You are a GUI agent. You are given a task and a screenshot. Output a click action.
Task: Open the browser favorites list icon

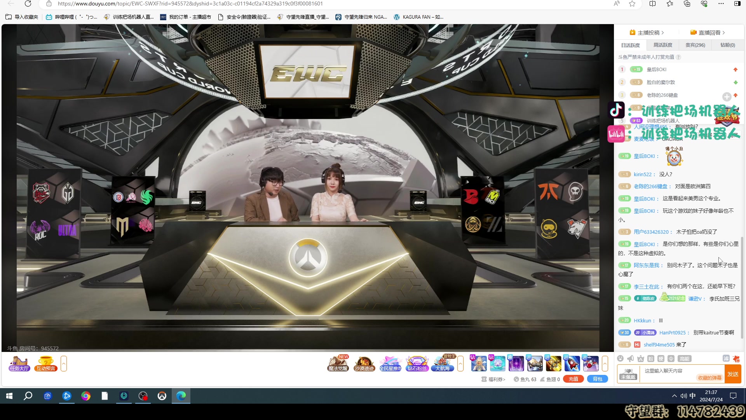tap(670, 3)
